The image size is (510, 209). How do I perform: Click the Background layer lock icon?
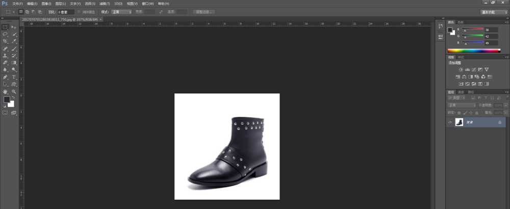499,123
